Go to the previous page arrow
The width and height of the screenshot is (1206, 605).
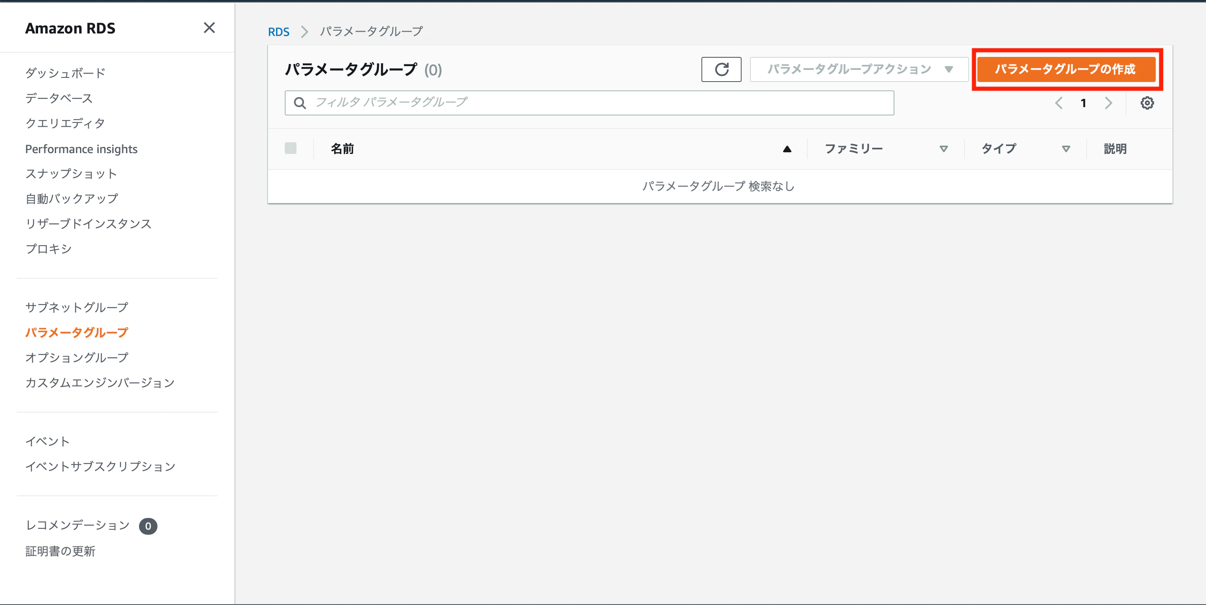point(1059,103)
